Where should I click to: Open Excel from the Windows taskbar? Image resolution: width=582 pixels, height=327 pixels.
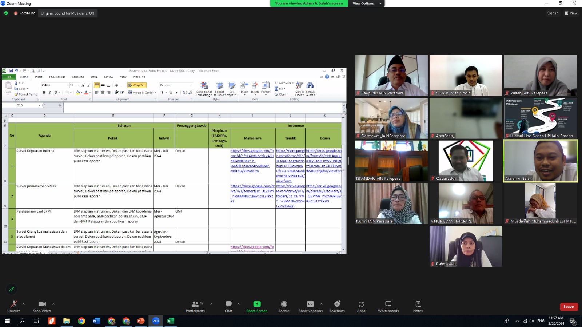170,321
